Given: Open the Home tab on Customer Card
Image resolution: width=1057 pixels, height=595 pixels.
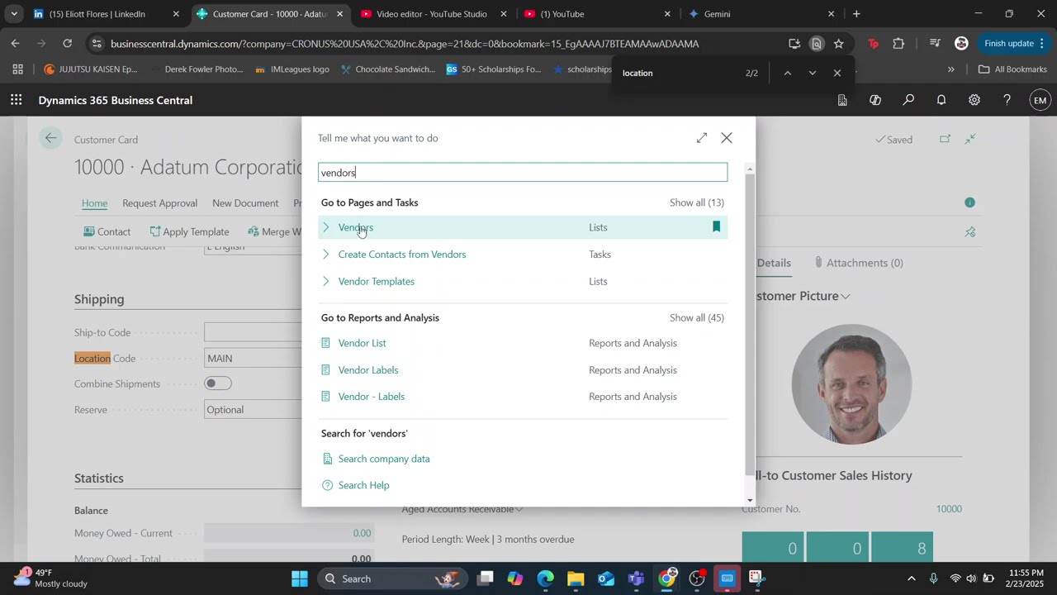Looking at the screenshot, I should pyautogui.click(x=94, y=203).
